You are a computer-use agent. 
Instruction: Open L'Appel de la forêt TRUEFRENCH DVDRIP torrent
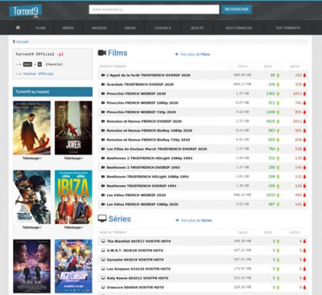148,75
